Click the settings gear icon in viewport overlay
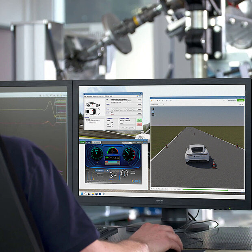This screenshot has height=252, width=252. pyautogui.click(x=152, y=115)
